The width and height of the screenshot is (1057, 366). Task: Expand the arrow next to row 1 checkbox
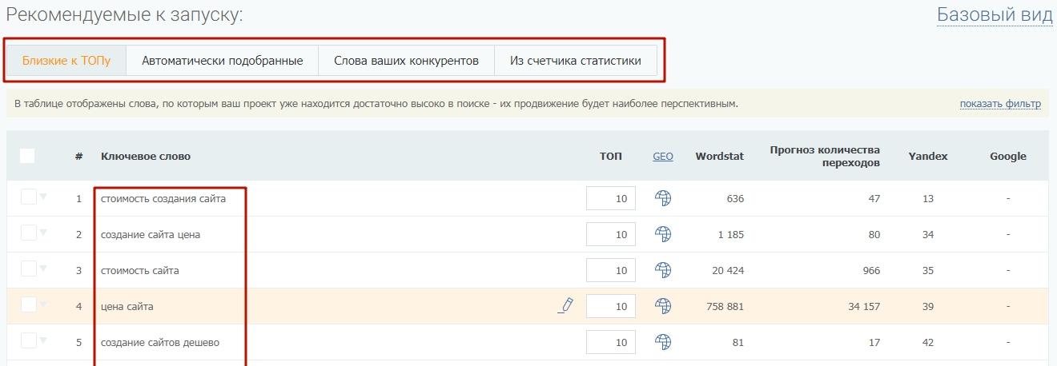tap(43, 197)
